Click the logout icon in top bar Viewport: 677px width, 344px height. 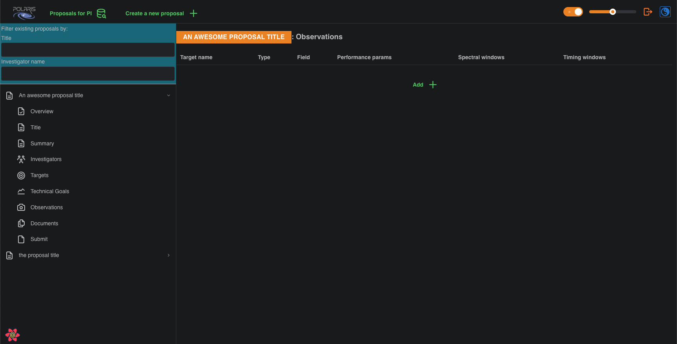(648, 12)
